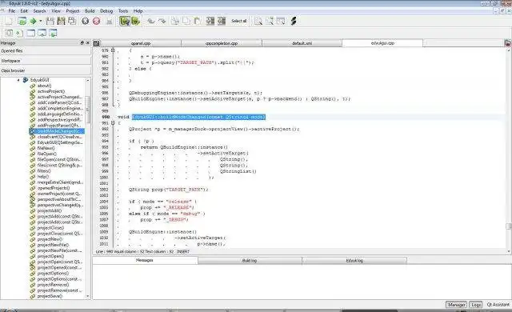Screen dimensions: 512x312
Task: Collapse code fold marker at line 991
Action: (113, 123)
